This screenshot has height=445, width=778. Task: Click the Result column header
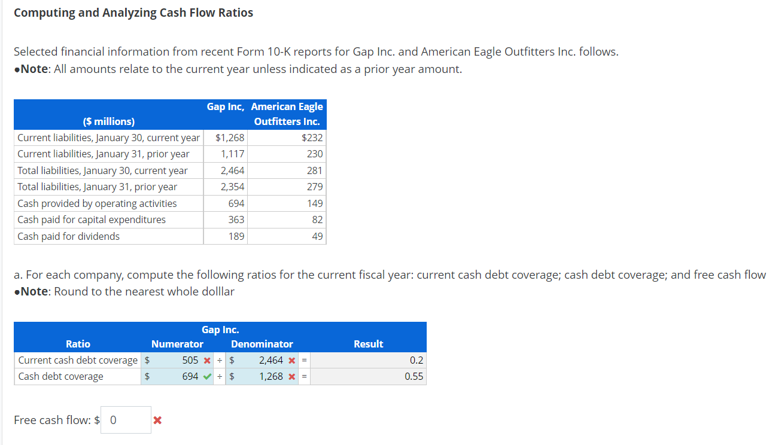coord(369,344)
